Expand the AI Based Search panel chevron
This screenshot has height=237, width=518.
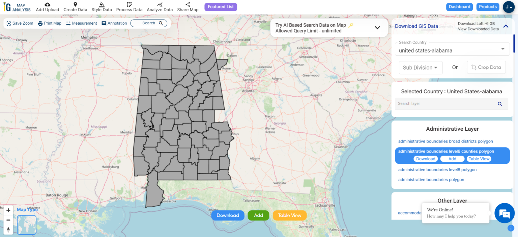click(x=377, y=28)
